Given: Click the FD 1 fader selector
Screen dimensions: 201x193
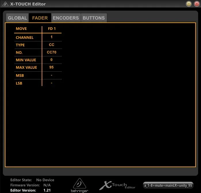Looking at the screenshot, I should pyautogui.click(x=52, y=28).
